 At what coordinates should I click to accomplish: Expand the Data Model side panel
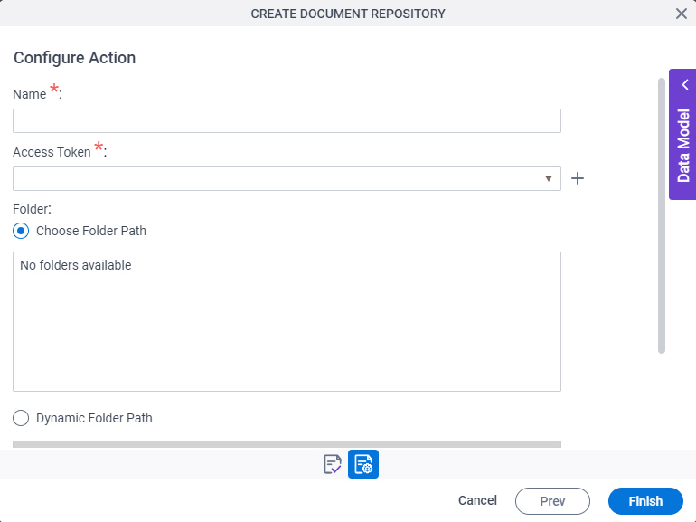coord(682,134)
